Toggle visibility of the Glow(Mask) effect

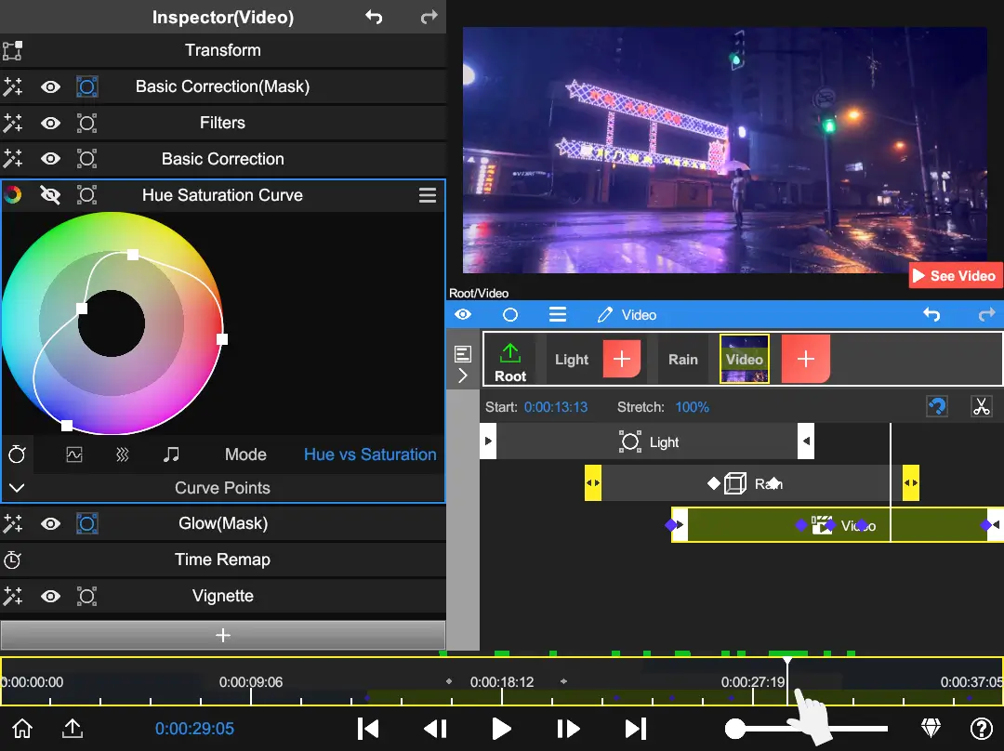tap(50, 522)
